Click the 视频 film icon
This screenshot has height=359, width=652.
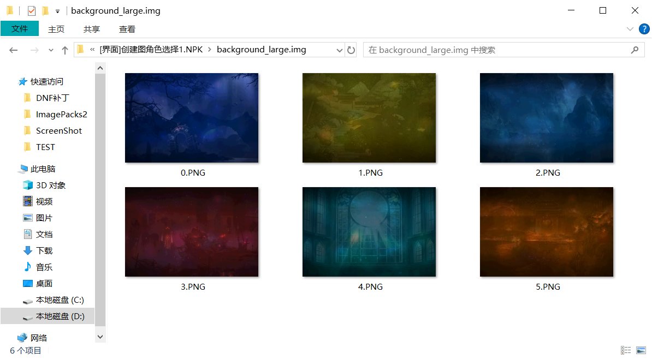pos(27,201)
